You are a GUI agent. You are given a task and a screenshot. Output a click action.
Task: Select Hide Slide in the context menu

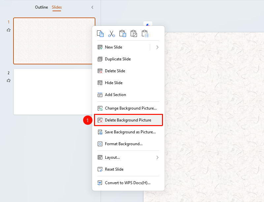pyautogui.click(x=128, y=83)
